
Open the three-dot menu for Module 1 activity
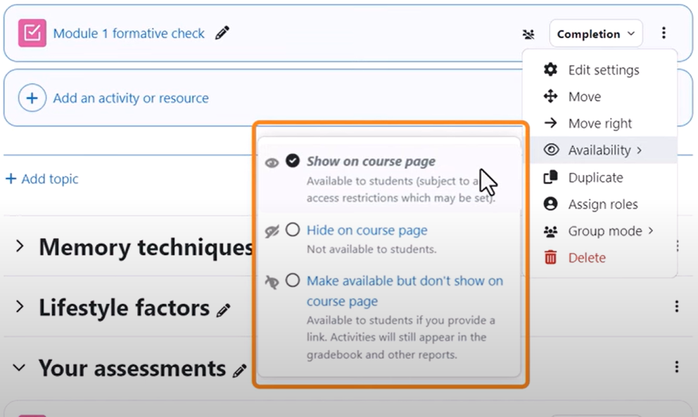coord(664,33)
